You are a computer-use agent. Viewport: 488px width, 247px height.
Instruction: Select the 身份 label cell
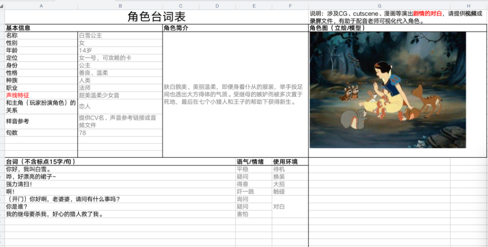click(x=41, y=65)
